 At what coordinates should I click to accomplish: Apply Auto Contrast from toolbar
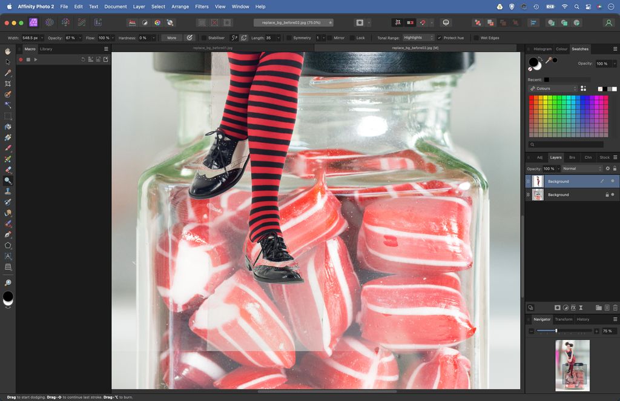(x=145, y=22)
